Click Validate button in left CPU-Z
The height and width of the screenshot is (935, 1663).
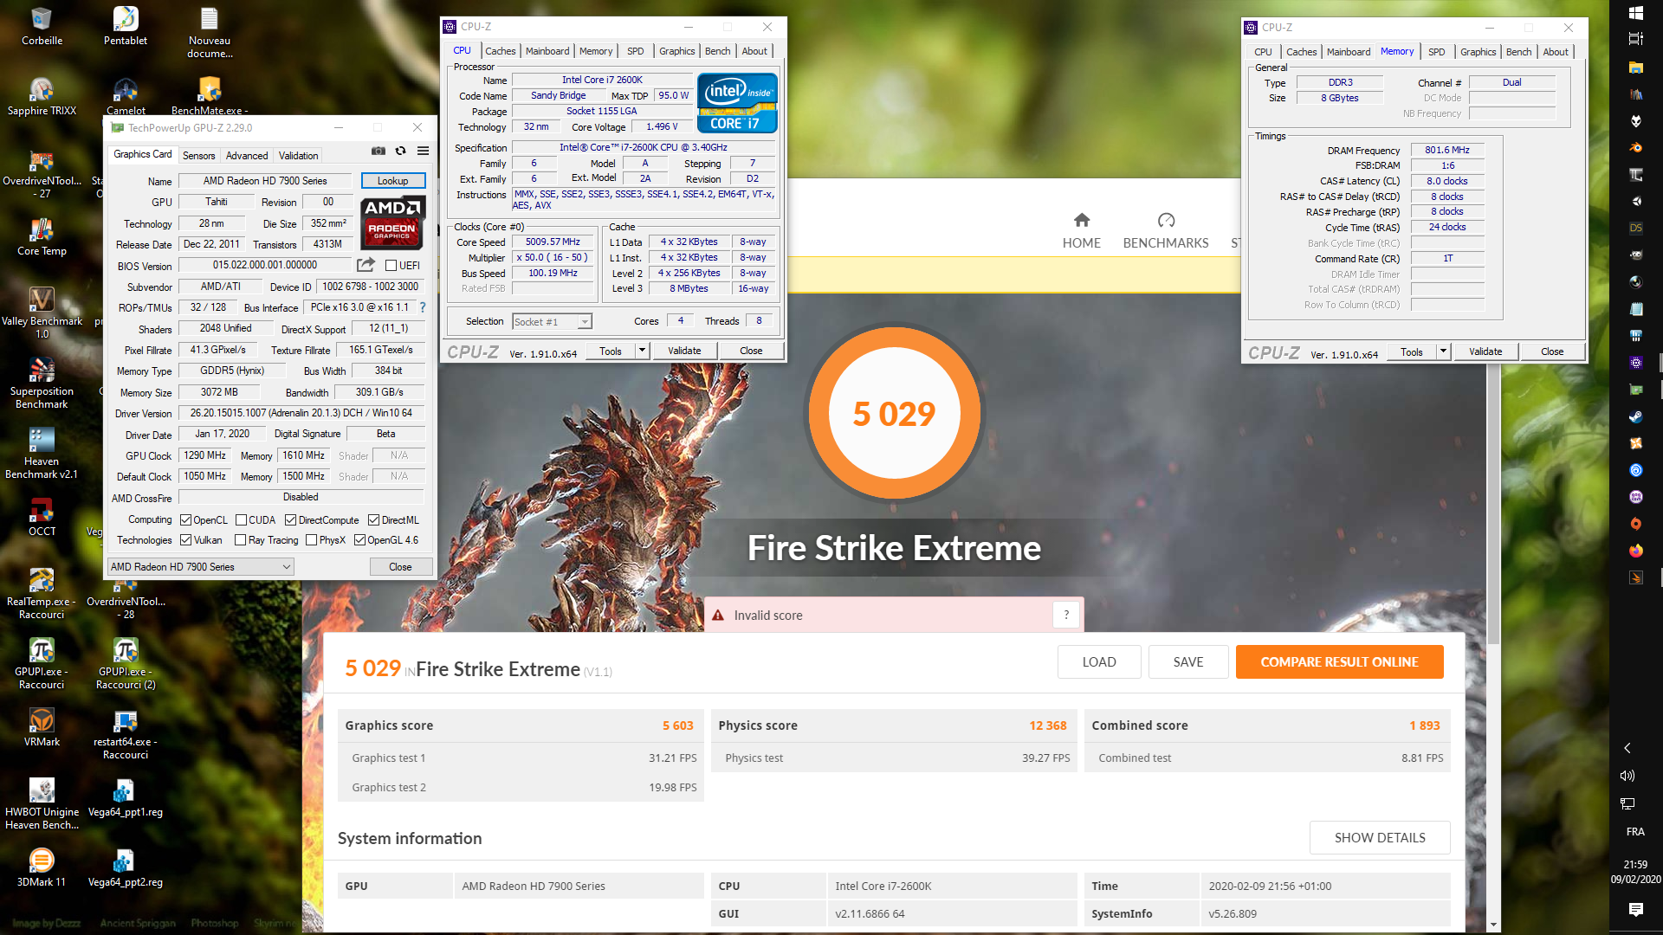[x=684, y=351]
